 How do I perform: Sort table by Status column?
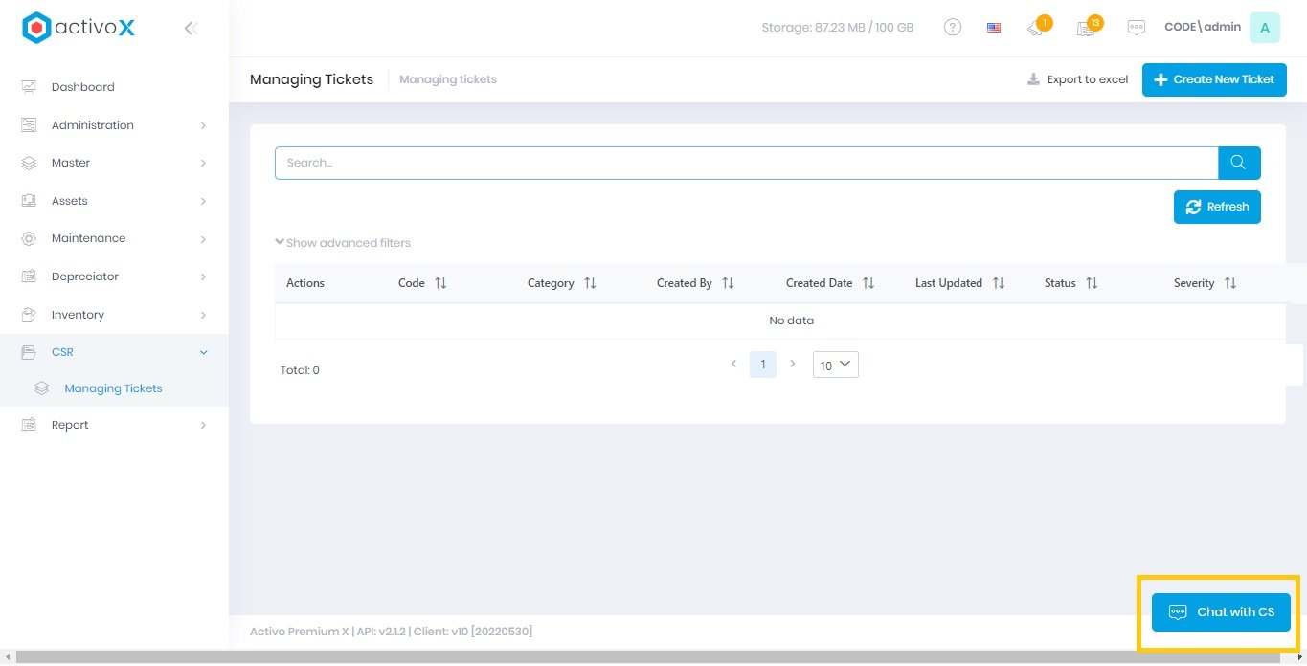click(1092, 283)
